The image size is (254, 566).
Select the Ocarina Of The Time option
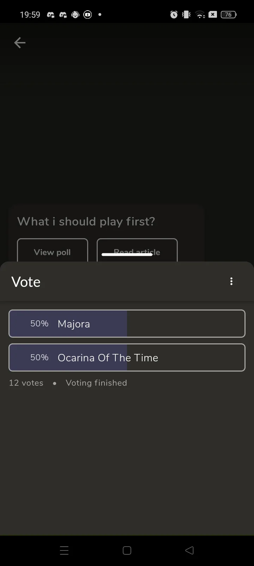[x=127, y=357]
